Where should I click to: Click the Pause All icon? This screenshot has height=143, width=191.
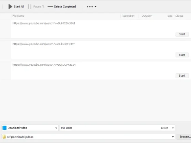pos(30,6)
